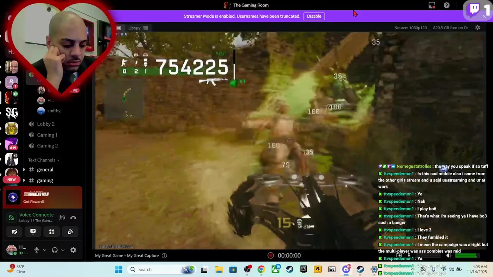
Task: Disconnect from voice with hang-up icon
Action: 73,218
